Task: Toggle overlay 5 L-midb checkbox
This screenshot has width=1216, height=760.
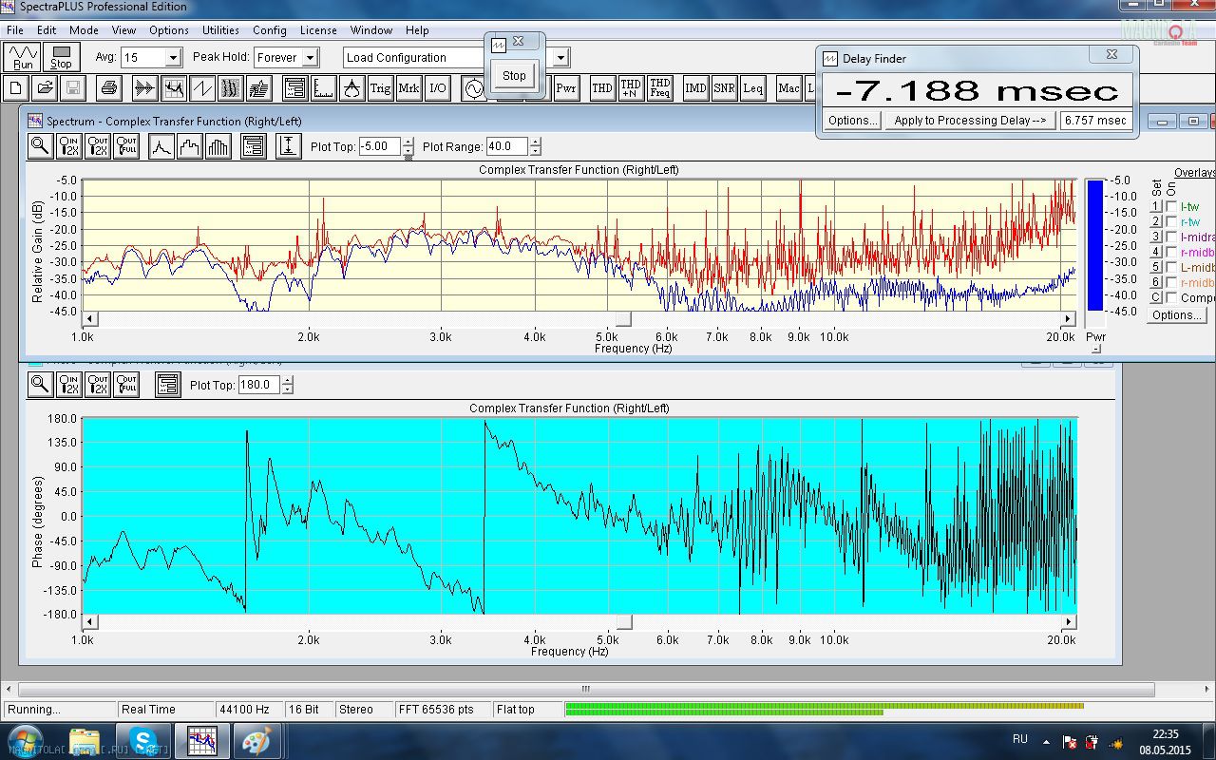Action: tap(1171, 267)
